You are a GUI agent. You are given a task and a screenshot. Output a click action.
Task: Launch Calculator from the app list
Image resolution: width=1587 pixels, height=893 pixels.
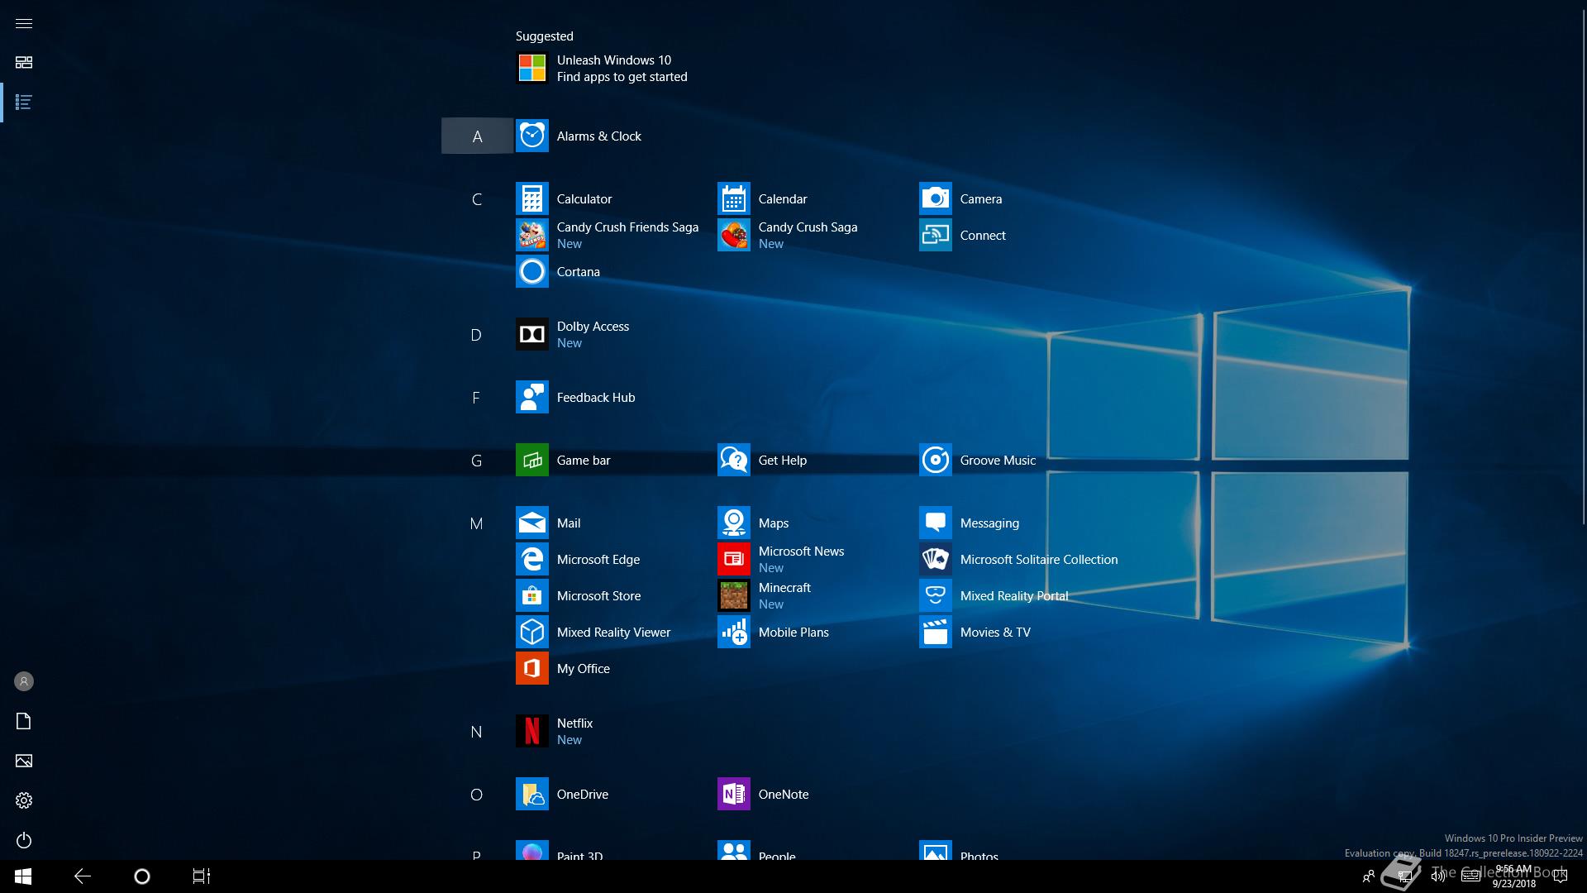click(531, 198)
